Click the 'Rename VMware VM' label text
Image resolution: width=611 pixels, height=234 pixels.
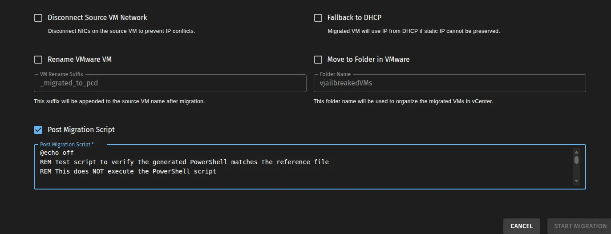click(80, 60)
